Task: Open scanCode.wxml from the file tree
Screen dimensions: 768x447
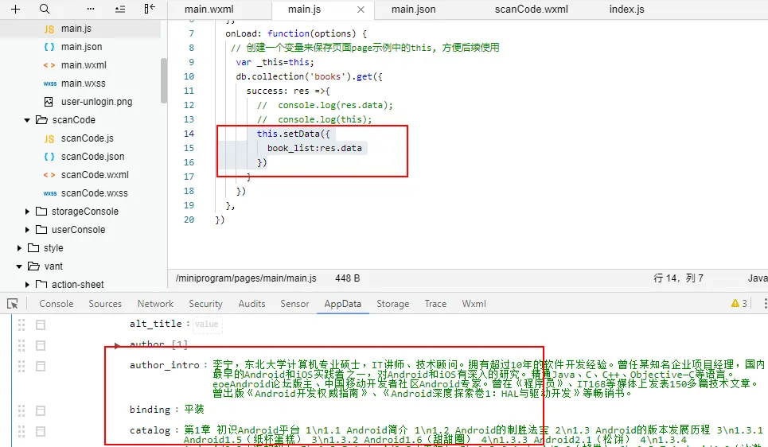Action: tap(95, 175)
